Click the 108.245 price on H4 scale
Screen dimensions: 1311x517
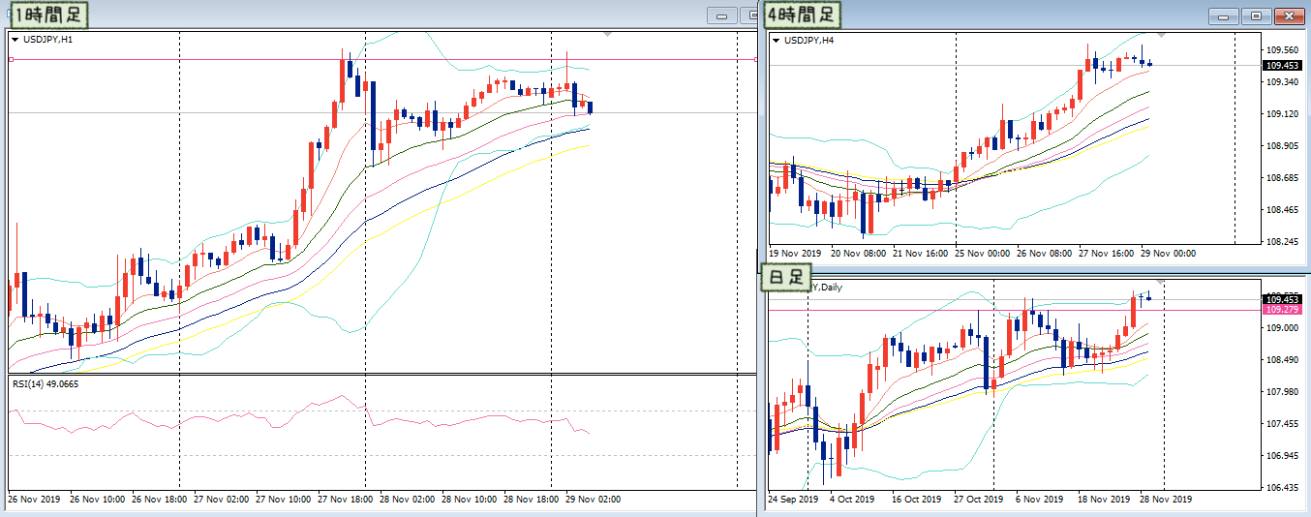tap(1284, 241)
